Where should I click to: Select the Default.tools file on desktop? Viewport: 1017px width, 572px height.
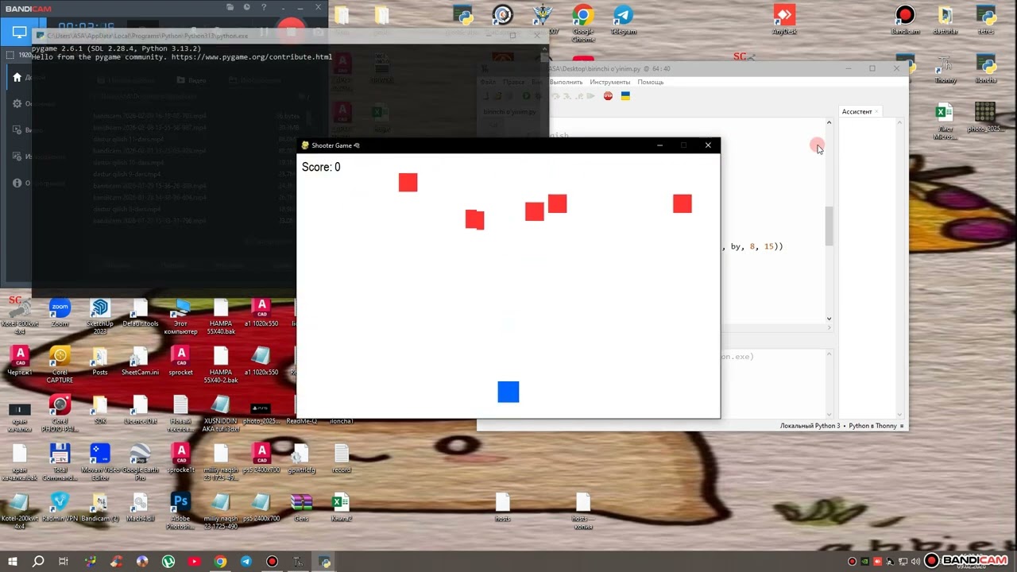(x=141, y=313)
